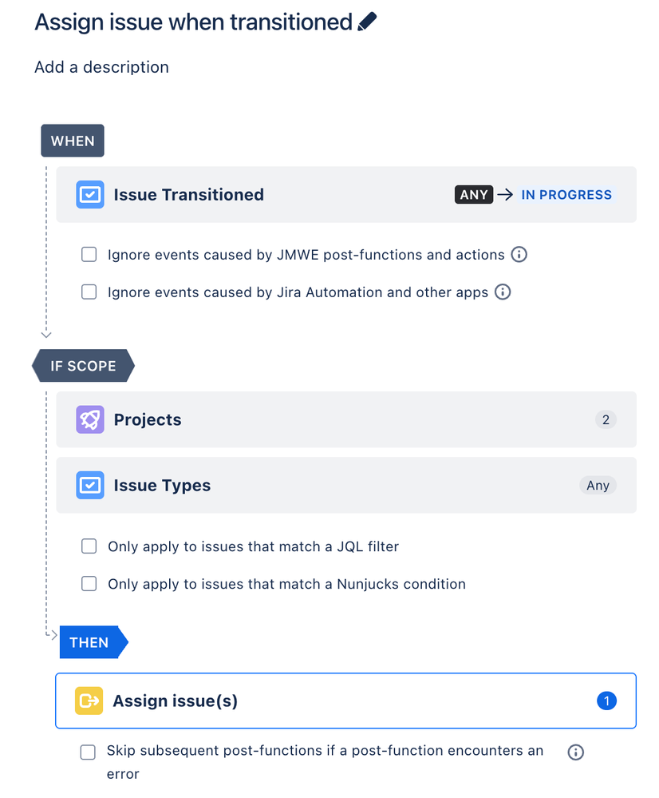The height and width of the screenshot is (798, 659).
Task: Select the ANY status badge
Action: point(474,194)
